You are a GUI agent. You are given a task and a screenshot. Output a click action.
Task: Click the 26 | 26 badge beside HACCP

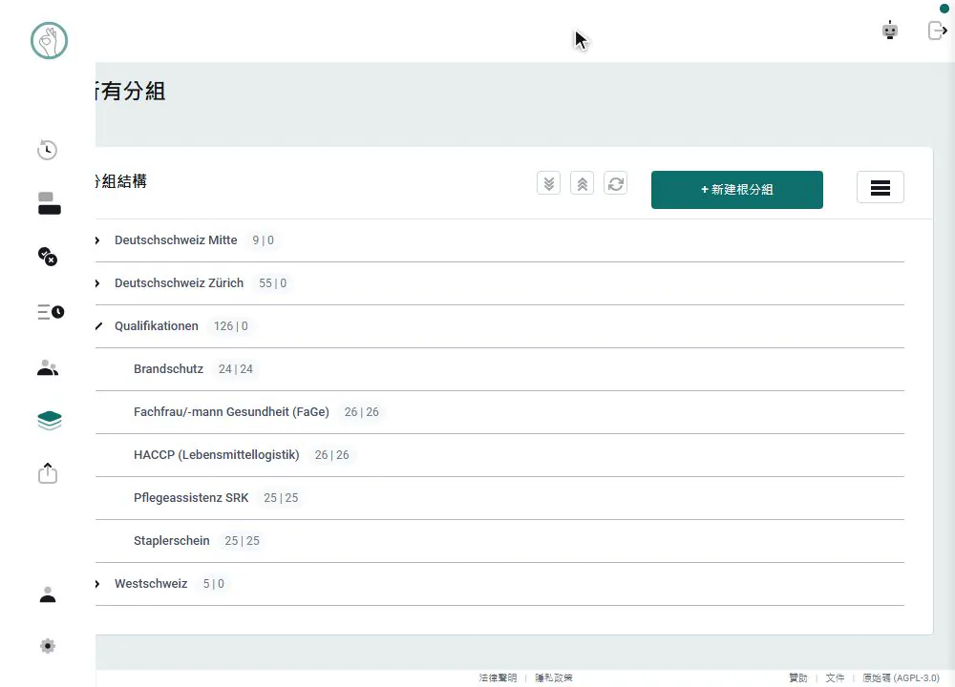[x=332, y=454]
